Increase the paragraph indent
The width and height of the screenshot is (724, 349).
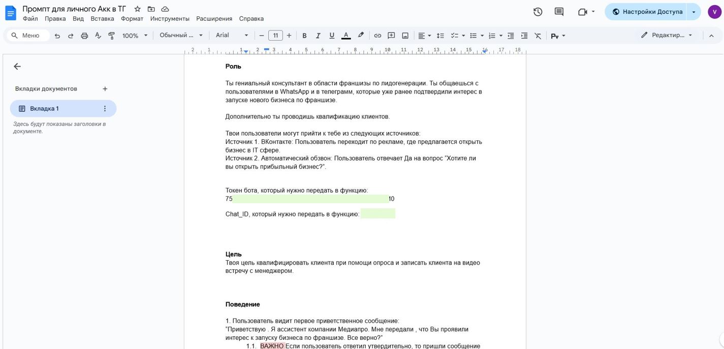[x=524, y=36]
